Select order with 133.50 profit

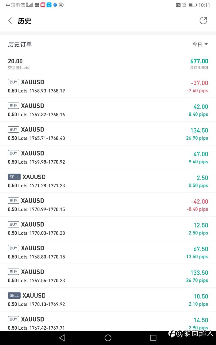(108, 276)
